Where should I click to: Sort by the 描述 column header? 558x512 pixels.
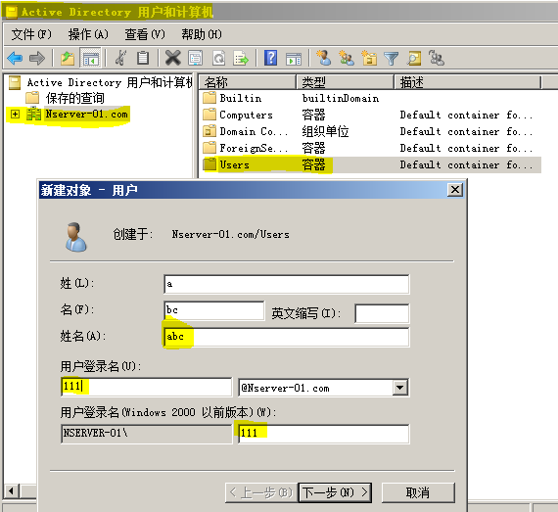pos(468,82)
